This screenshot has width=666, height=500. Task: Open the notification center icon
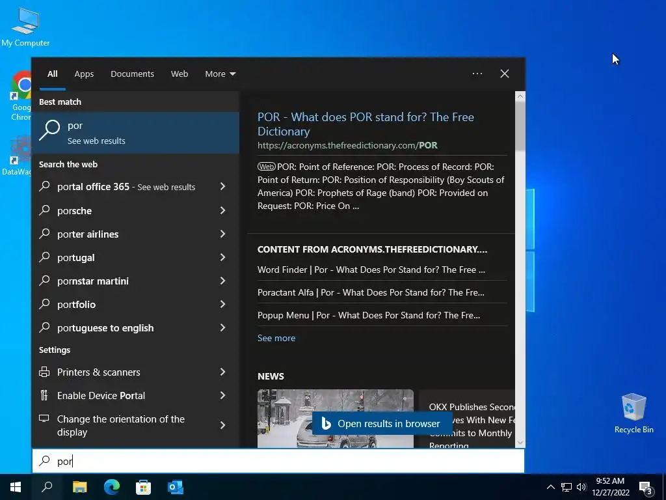click(645, 488)
